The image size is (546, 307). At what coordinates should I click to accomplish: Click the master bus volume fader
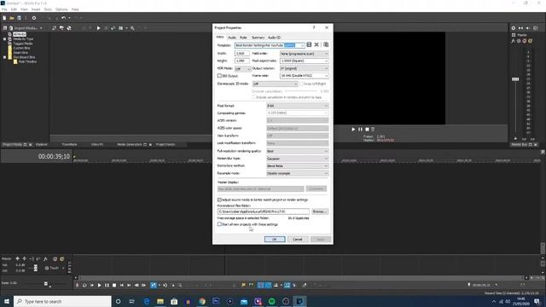515,79
